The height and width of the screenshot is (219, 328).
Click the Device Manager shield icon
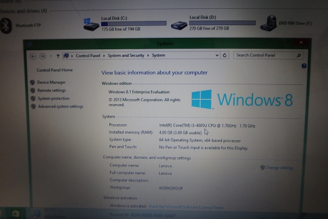coord(32,82)
